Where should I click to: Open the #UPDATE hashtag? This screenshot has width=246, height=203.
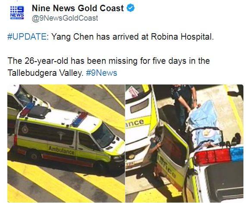click(27, 37)
